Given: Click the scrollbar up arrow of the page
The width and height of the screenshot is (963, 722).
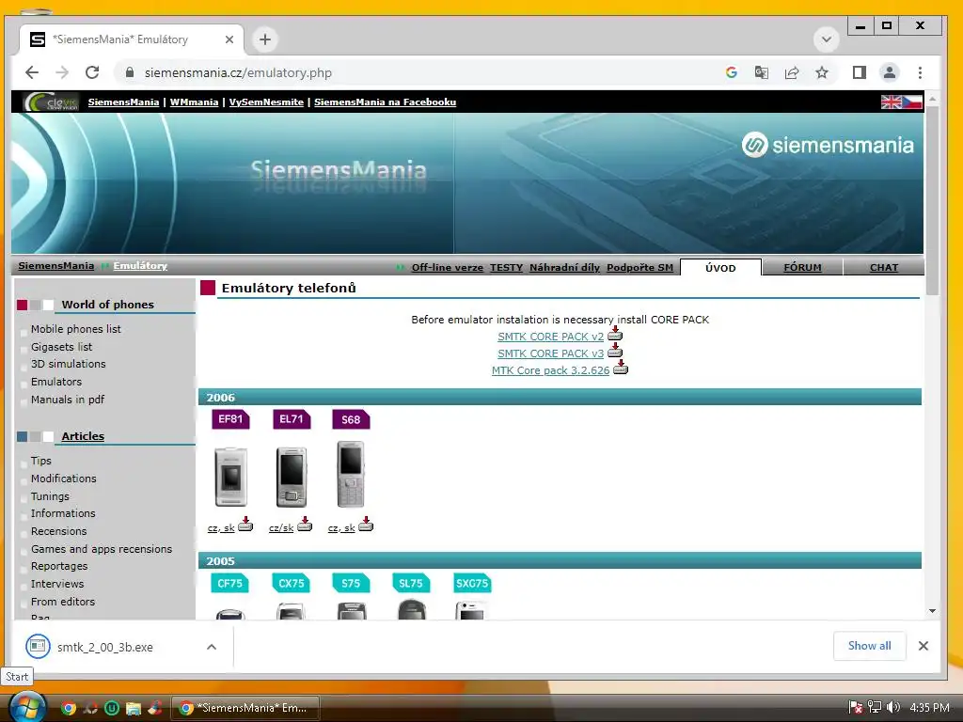Looking at the screenshot, I should click(932, 98).
